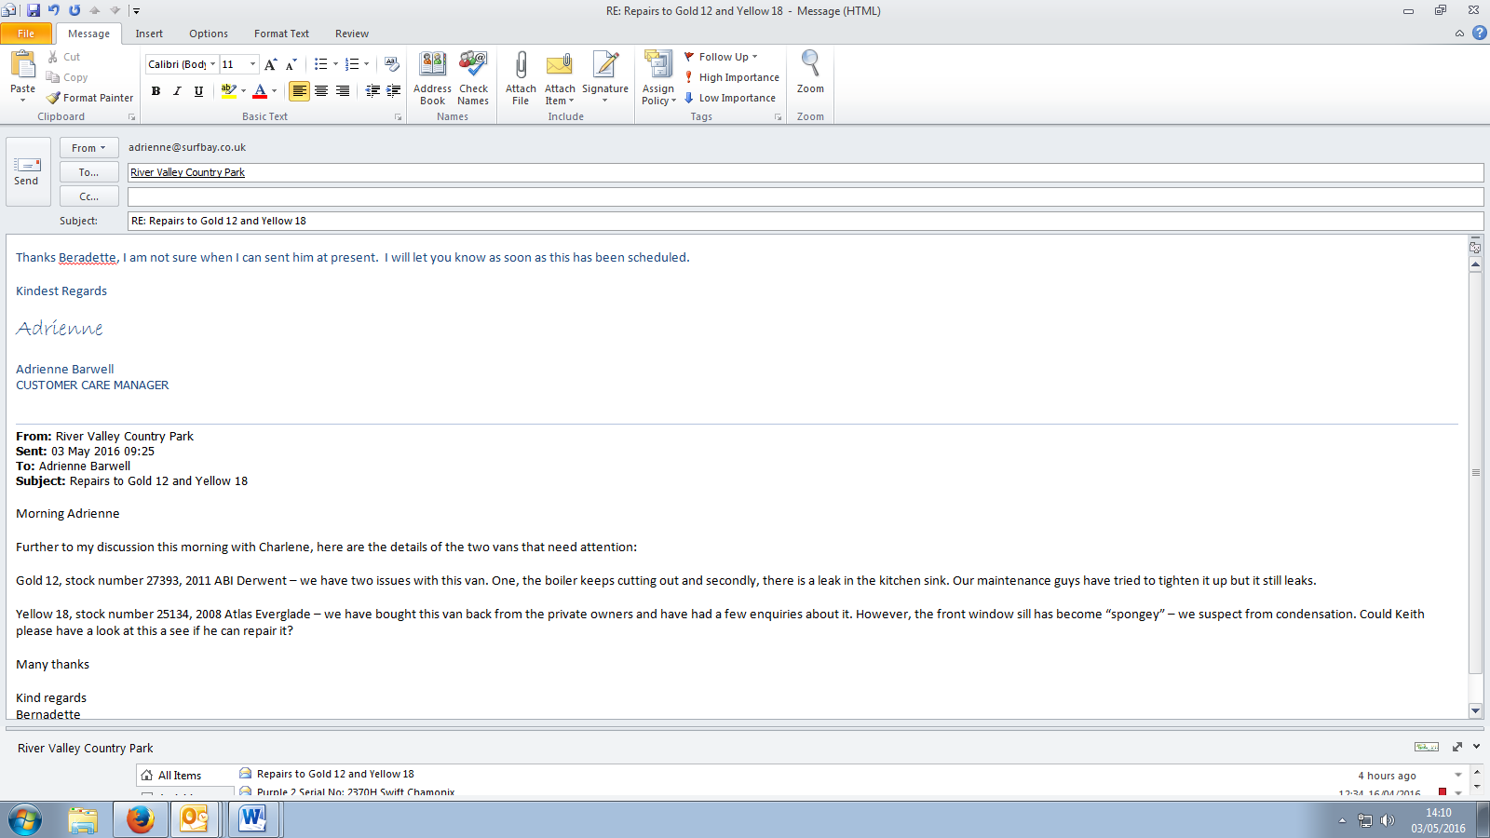Click the Save icon in quick access toolbar
1490x838 pixels.
(x=34, y=10)
